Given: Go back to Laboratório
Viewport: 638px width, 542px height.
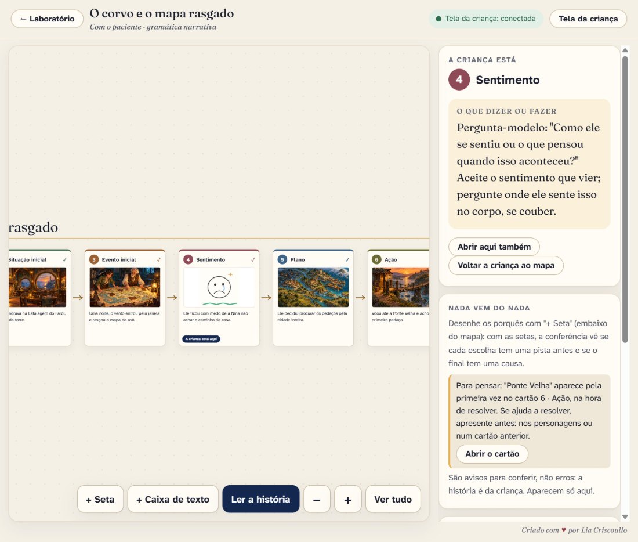Looking at the screenshot, I should click(x=47, y=19).
